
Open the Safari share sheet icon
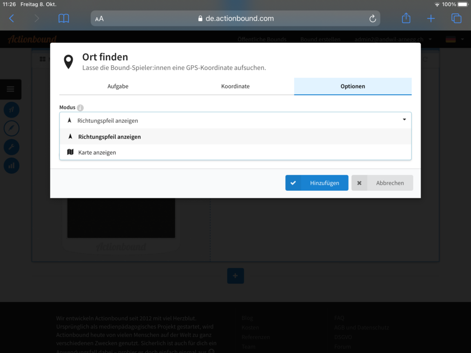click(x=406, y=18)
